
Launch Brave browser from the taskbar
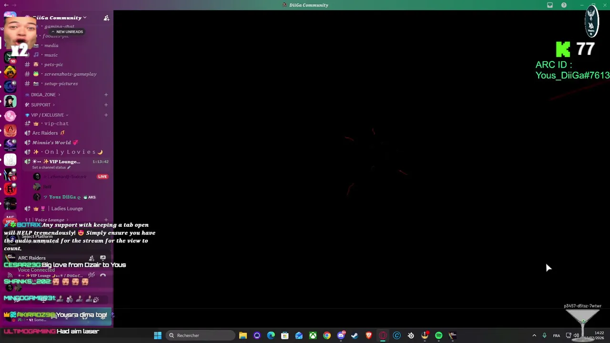click(x=368, y=335)
